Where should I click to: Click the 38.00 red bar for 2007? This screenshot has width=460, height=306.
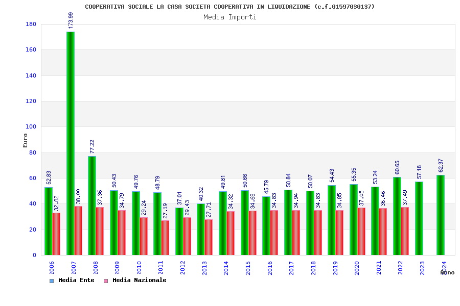pos(78,231)
